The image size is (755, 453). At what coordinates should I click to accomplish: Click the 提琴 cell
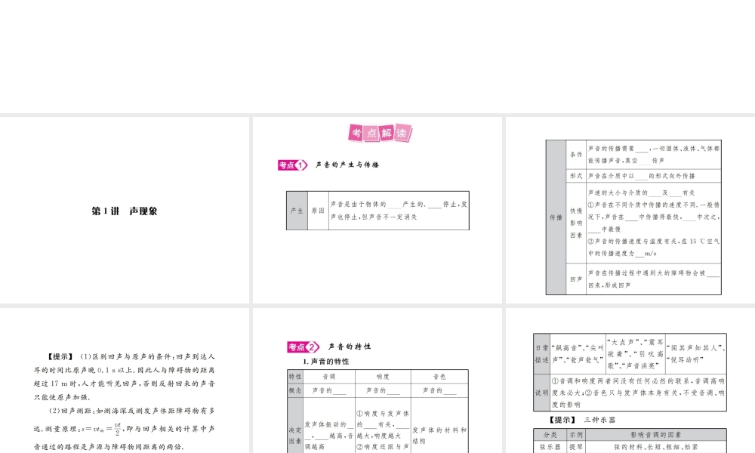tap(576, 447)
